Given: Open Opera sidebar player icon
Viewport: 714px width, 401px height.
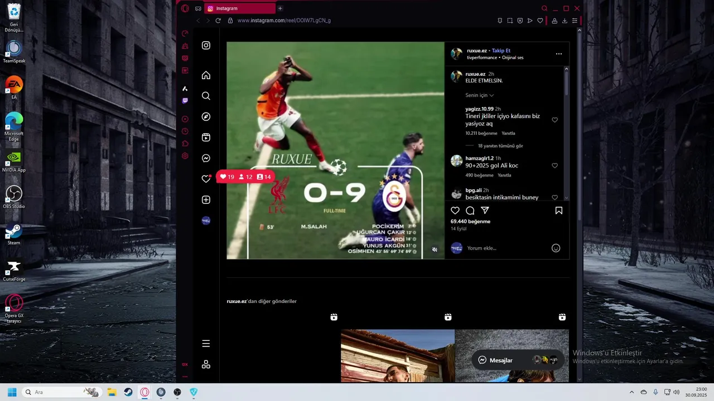Looking at the screenshot, I should point(185,119).
